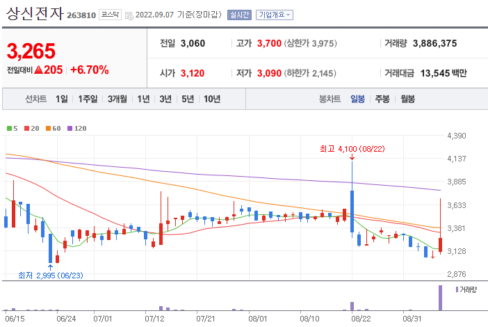Click the green 5-day moving average swatch
The height and width of the screenshot is (327, 488).
pyautogui.click(x=9, y=128)
